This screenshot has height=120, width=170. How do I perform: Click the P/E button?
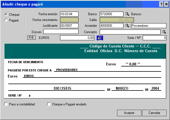click(x=31, y=38)
